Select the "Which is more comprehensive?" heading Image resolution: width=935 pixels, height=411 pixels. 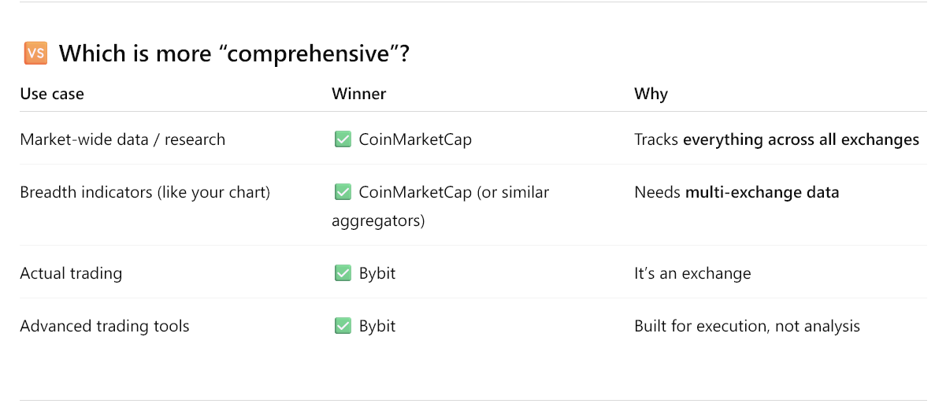(x=234, y=54)
